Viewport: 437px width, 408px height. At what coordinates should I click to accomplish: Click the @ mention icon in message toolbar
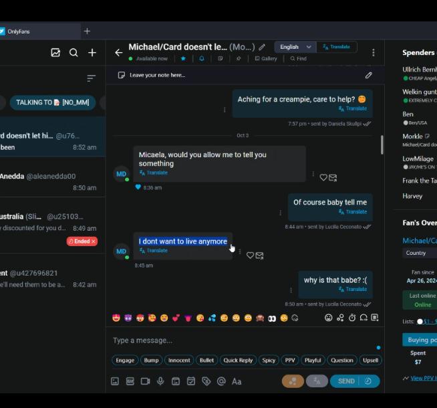coord(221,381)
